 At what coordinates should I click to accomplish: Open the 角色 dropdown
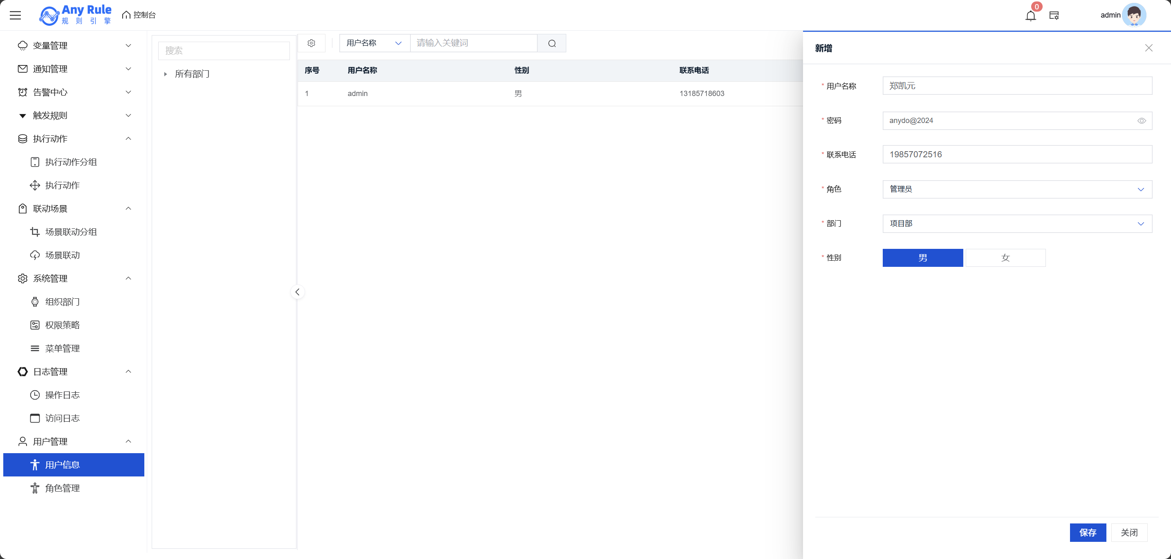(1017, 189)
